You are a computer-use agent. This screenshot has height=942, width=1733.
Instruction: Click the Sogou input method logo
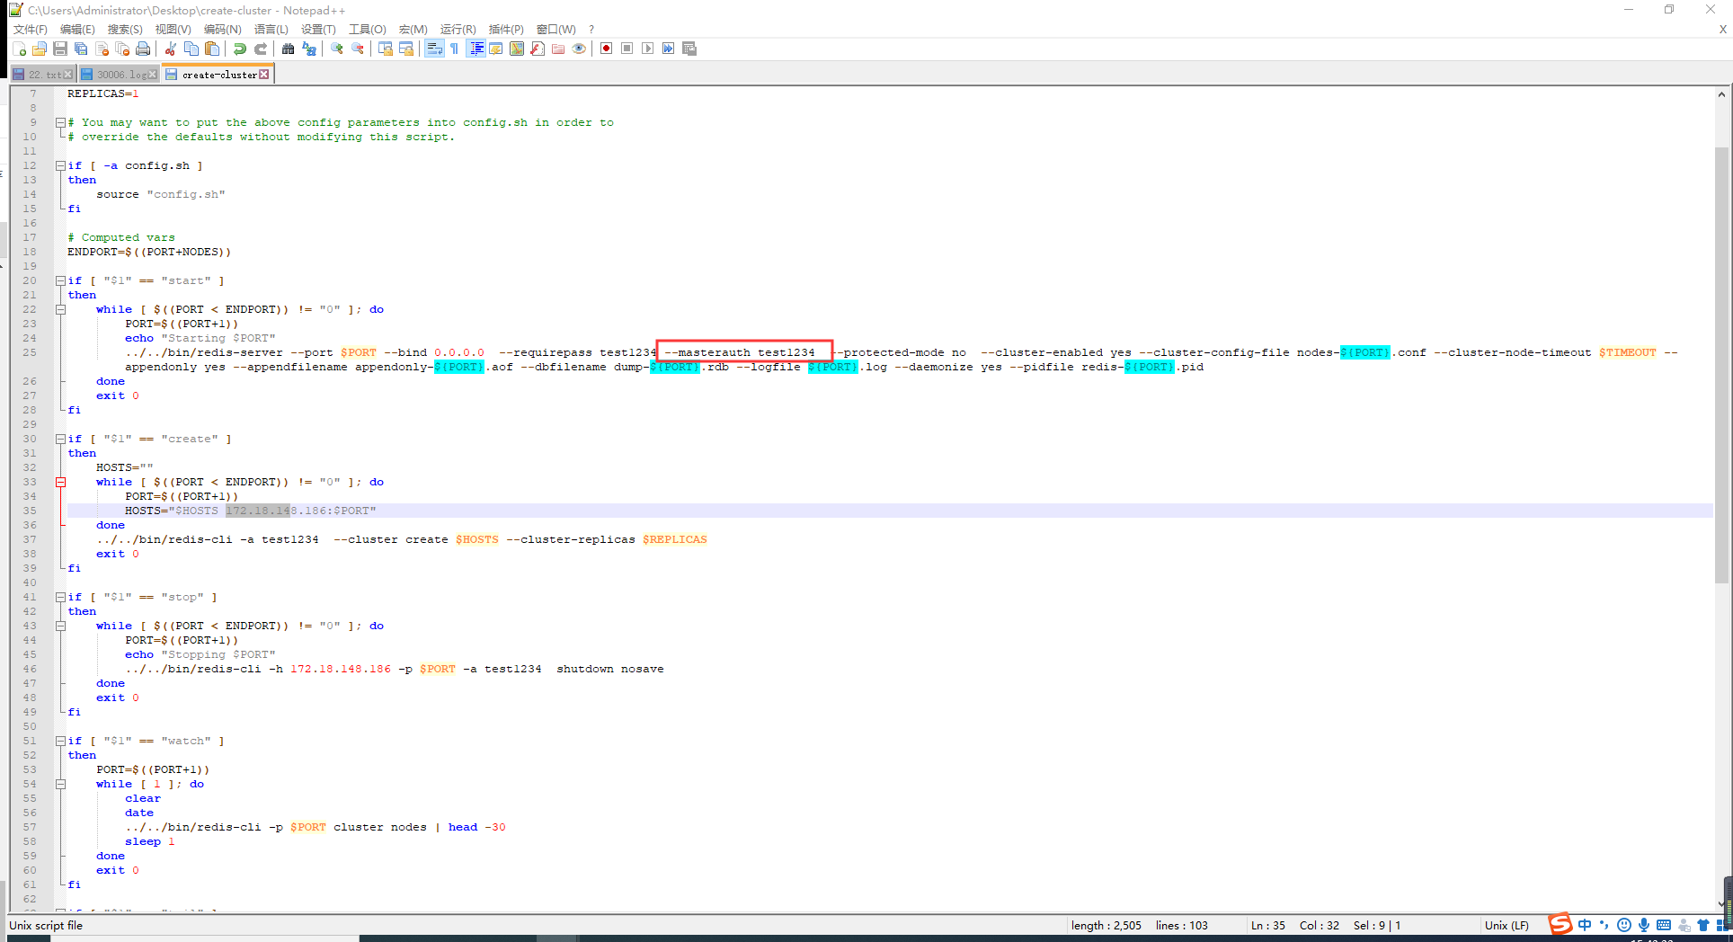[x=1560, y=924]
